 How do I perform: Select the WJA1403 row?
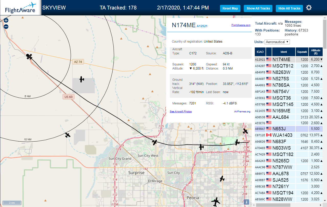tap(289, 135)
